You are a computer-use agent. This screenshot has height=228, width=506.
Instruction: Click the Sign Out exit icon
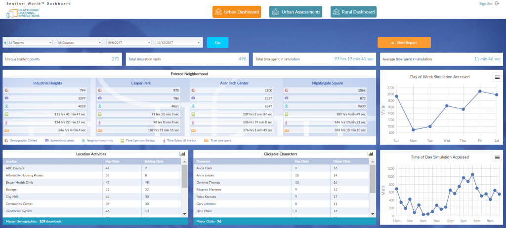[x=498, y=4]
